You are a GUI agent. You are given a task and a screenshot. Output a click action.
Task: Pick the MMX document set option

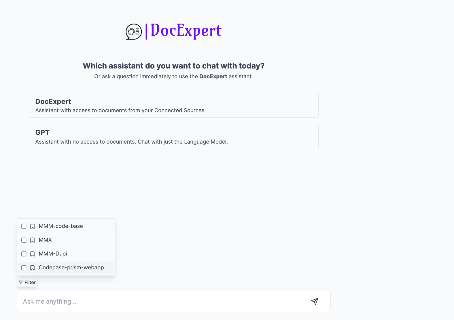coord(45,240)
